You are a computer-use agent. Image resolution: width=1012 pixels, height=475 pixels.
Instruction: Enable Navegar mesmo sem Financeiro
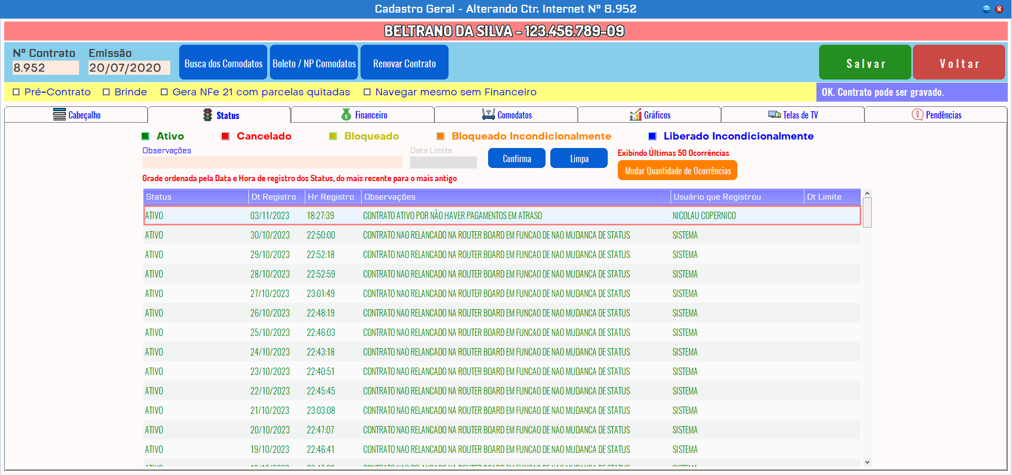[367, 92]
